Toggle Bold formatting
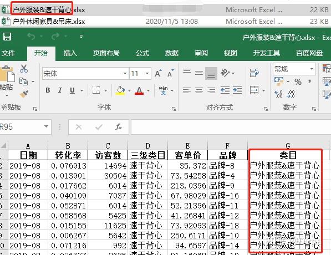This screenshot has width=331, height=255. (x=48, y=90)
